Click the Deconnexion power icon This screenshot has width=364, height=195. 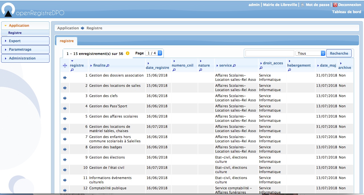point(335,5)
